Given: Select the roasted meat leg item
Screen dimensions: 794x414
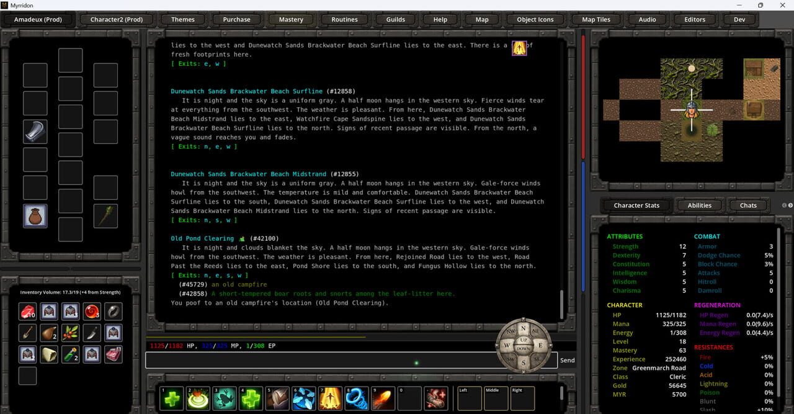Looking at the screenshot, I should [x=49, y=333].
